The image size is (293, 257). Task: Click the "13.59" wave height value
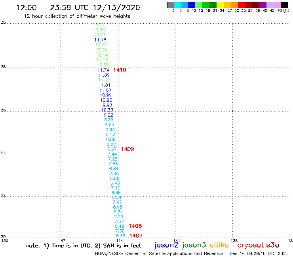coord(103,65)
